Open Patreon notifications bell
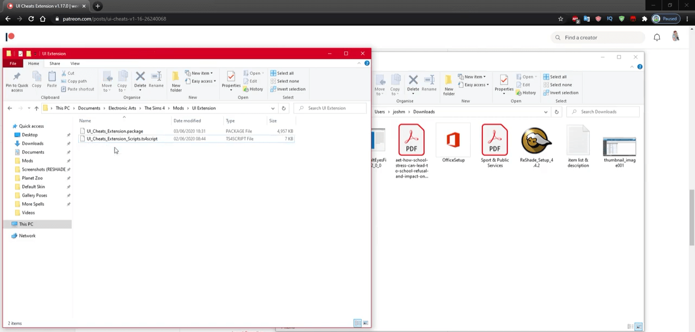The height and width of the screenshot is (332, 695). click(657, 37)
